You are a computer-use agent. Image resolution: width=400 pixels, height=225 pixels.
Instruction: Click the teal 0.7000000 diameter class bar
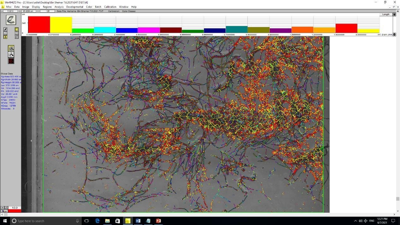tap(237, 30)
